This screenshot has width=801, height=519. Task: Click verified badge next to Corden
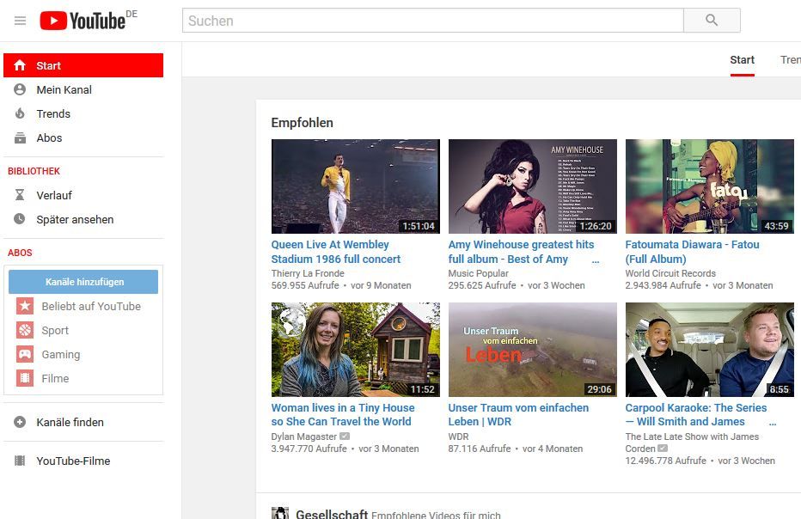663,448
